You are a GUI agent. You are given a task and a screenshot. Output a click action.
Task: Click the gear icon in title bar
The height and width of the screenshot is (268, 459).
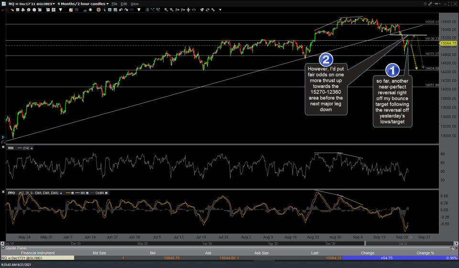(x=425, y=4)
